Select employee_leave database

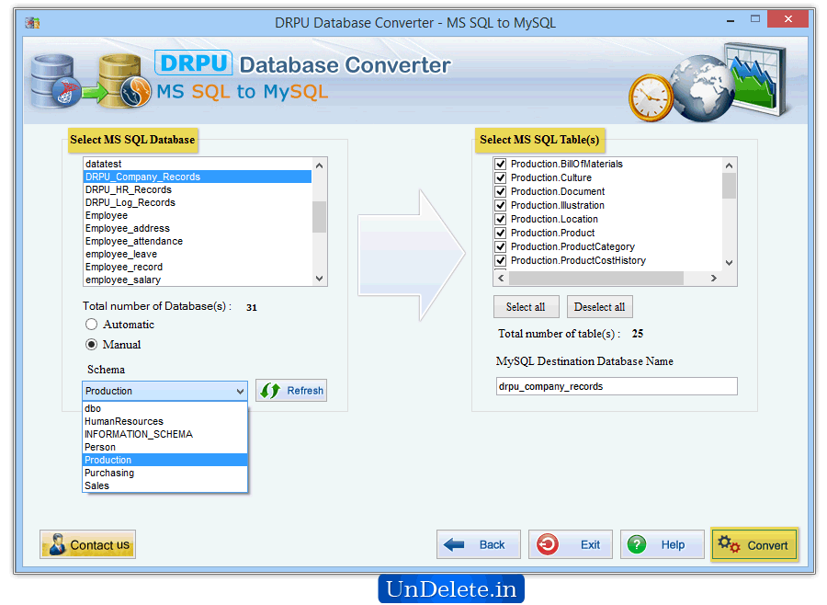pos(198,255)
